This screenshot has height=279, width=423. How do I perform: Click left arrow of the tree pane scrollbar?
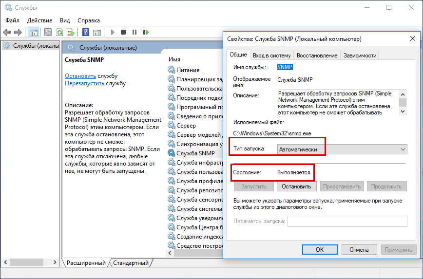[5, 262]
